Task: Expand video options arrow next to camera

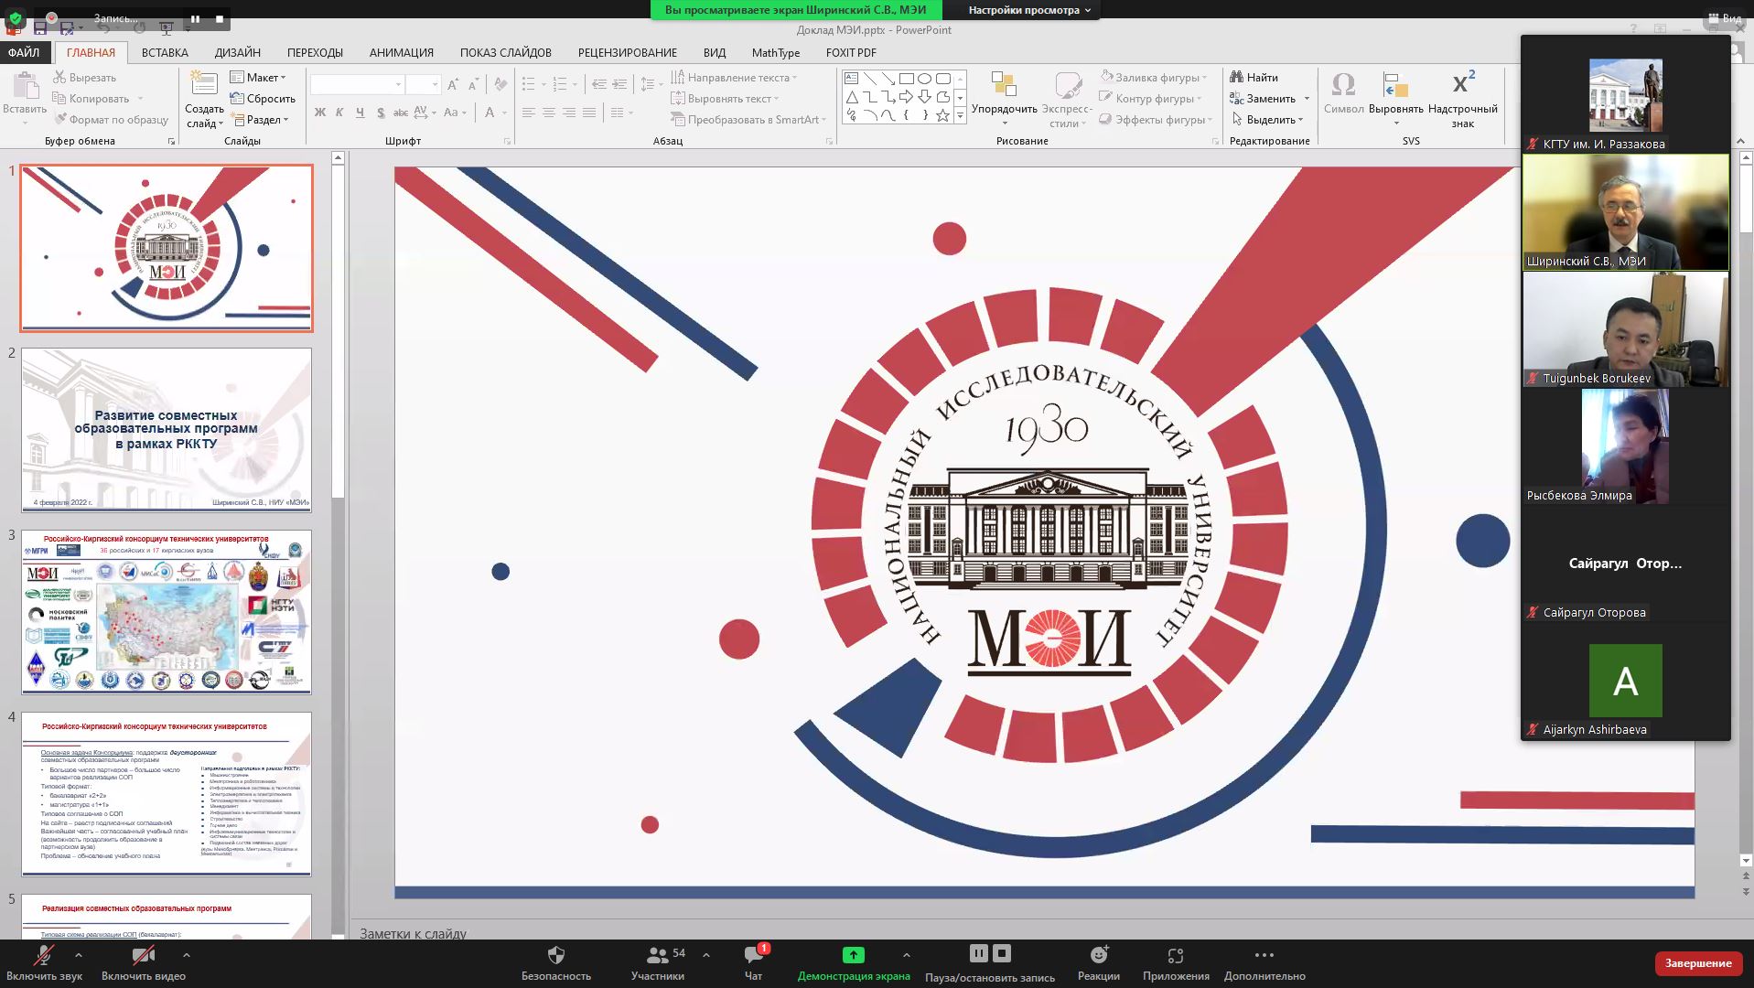Action: (x=187, y=955)
